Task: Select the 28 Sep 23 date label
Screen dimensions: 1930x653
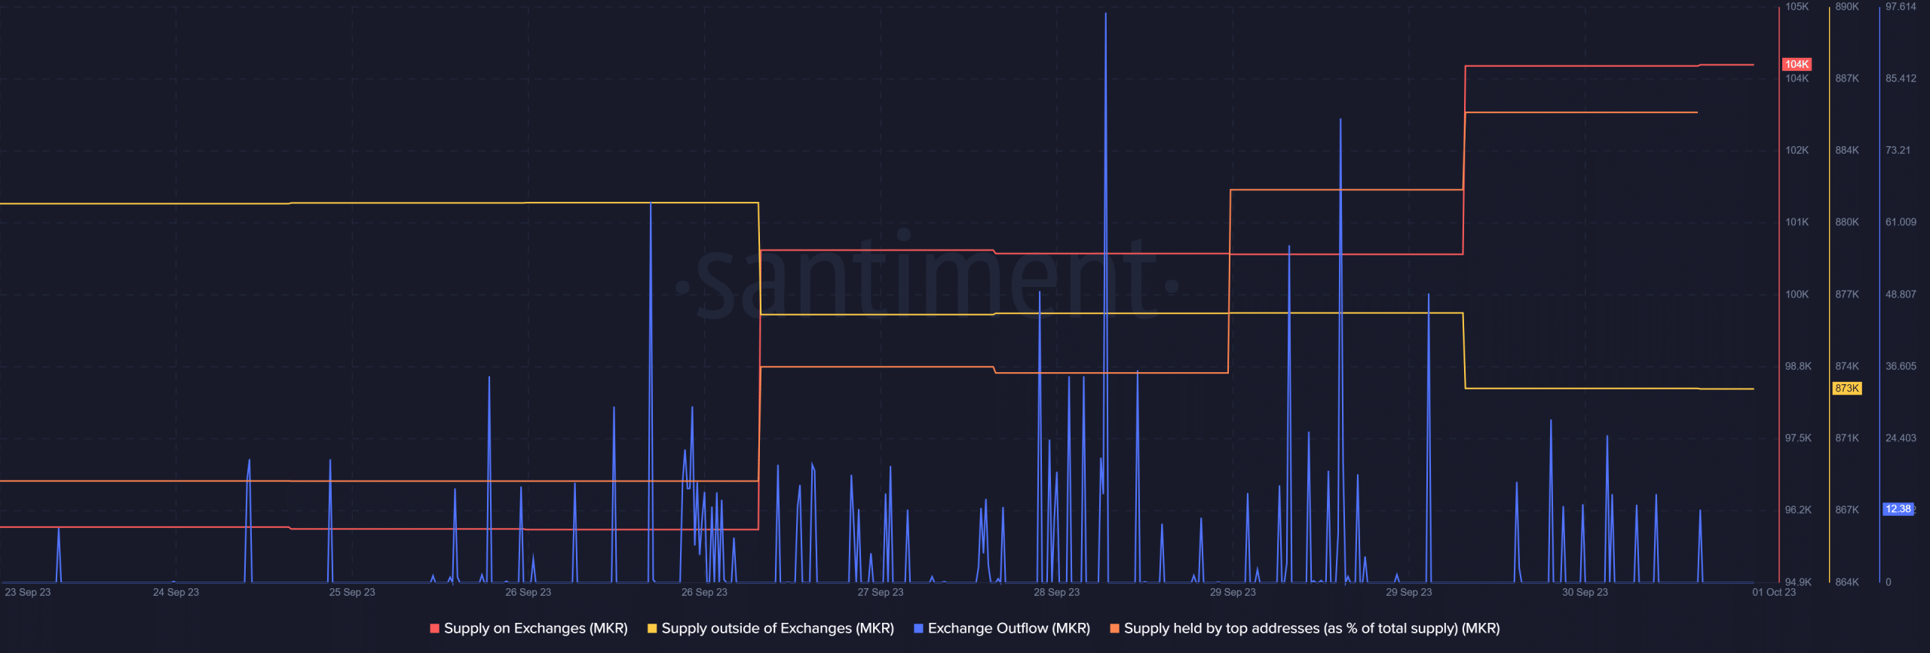Action: (x=1056, y=592)
